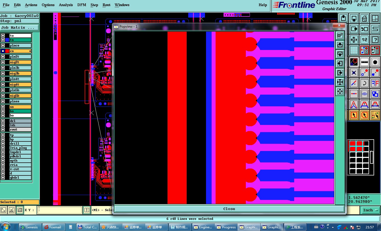The width and height of the screenshot is (381, 231).
Task: Click the blue color swatch of layer ts
Action: point(7,40)
